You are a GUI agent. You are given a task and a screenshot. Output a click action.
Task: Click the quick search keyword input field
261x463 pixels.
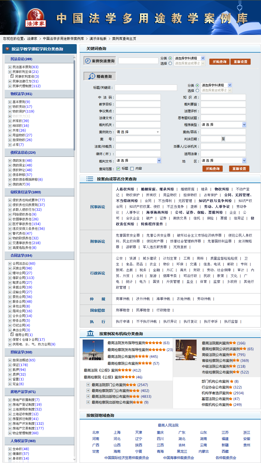point(138,61)
